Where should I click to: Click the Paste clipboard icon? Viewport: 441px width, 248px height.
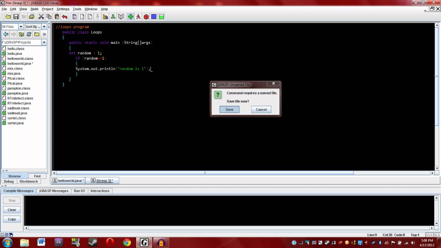pyautogui.click(x=57, y=17)
